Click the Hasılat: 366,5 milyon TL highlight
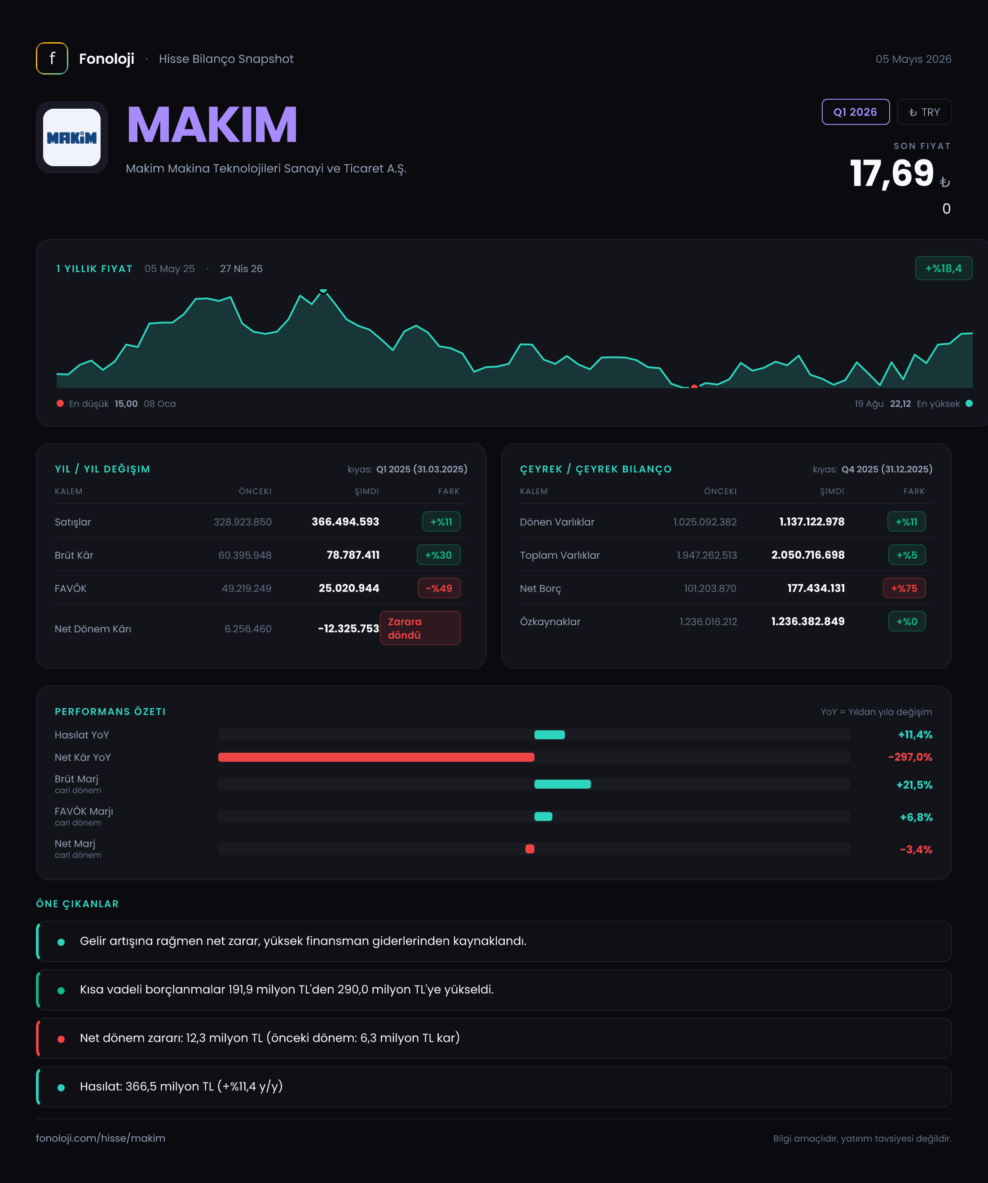988x1183 pixels. point(494,1087)
